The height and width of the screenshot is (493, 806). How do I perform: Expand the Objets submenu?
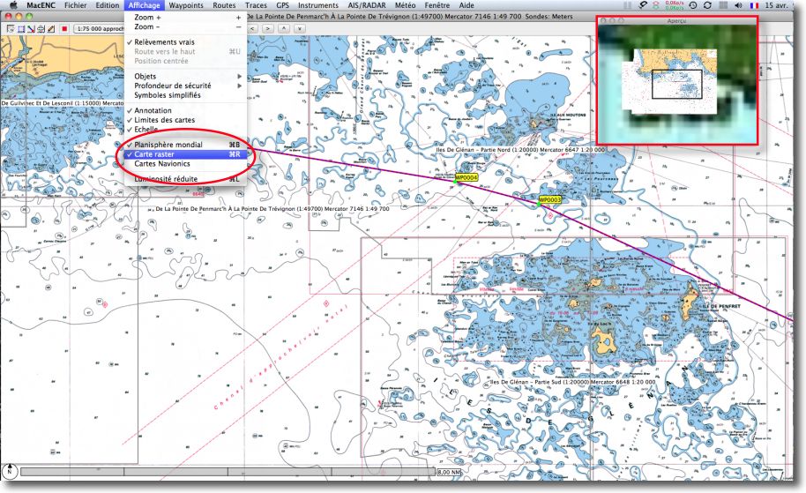pyautogui.click(x=185, y=76)
